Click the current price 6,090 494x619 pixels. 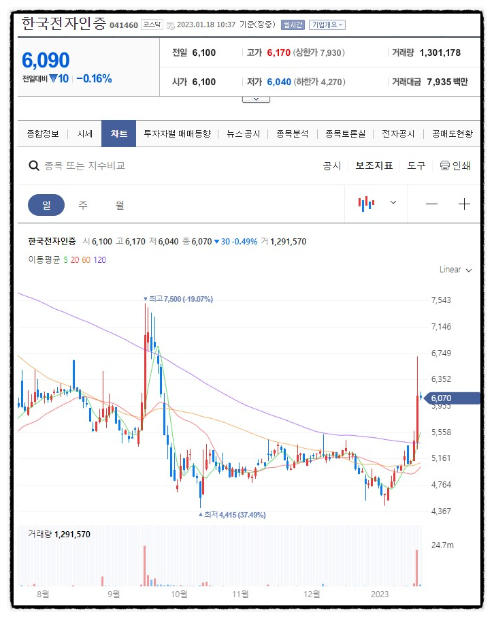coord(46,61)
